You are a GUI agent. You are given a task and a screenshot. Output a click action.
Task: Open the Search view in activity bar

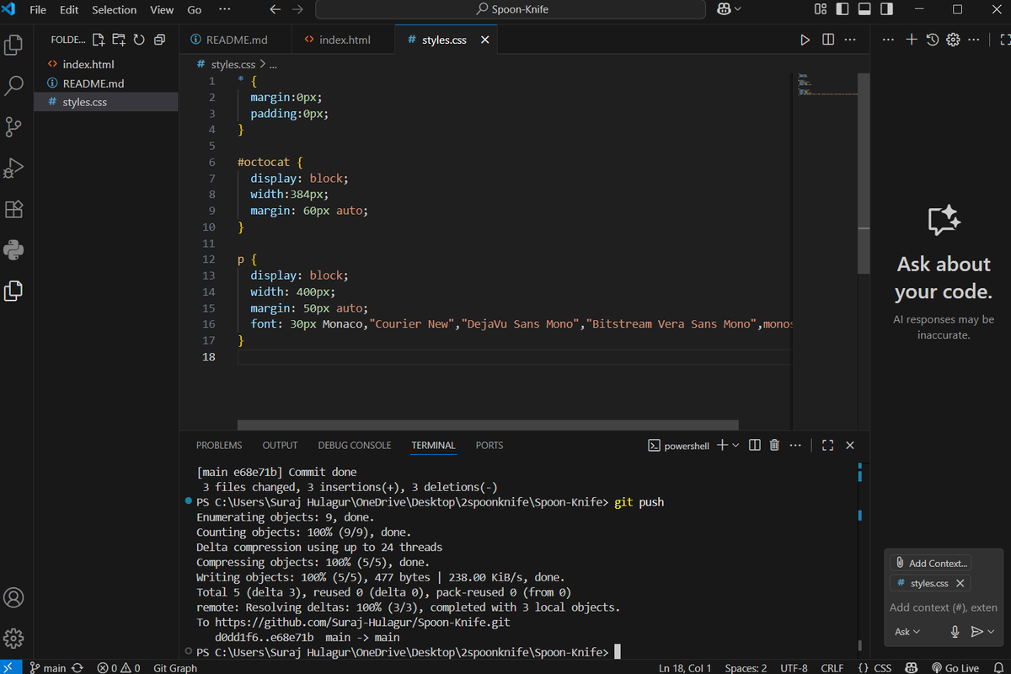[13, 85]
